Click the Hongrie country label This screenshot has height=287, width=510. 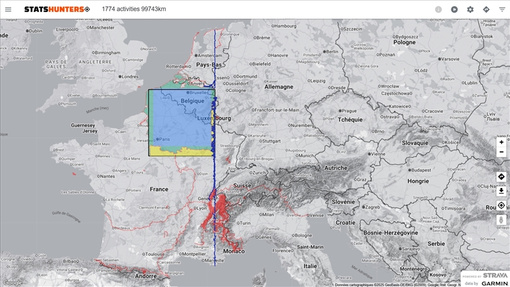[x=418, y=181]
